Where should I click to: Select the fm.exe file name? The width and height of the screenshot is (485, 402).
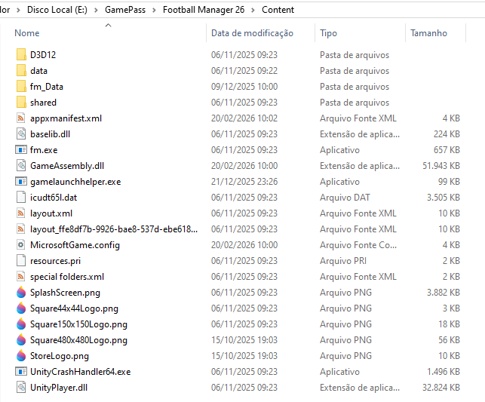point(44,150)
